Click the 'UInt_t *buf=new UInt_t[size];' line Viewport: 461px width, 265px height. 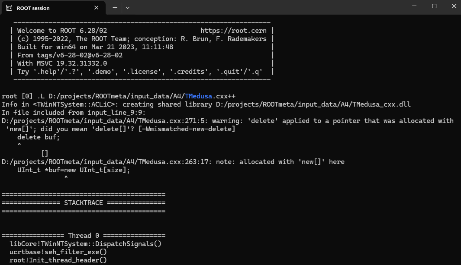click(74, 170)
